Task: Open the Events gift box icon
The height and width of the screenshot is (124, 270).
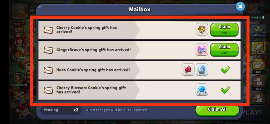Action: click(x=19, y=41)
